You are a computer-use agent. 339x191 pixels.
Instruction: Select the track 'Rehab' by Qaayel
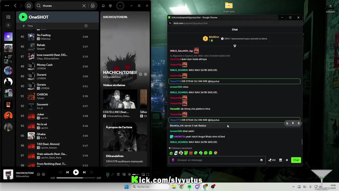[57, 47]
